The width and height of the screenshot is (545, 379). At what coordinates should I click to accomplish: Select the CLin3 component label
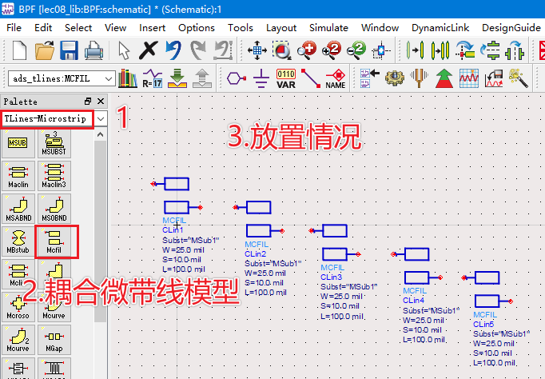point(332,277)
